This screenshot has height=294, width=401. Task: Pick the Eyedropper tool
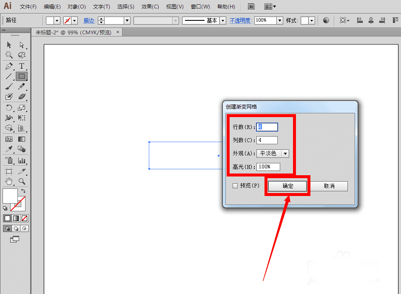click(x=9, y=149)
